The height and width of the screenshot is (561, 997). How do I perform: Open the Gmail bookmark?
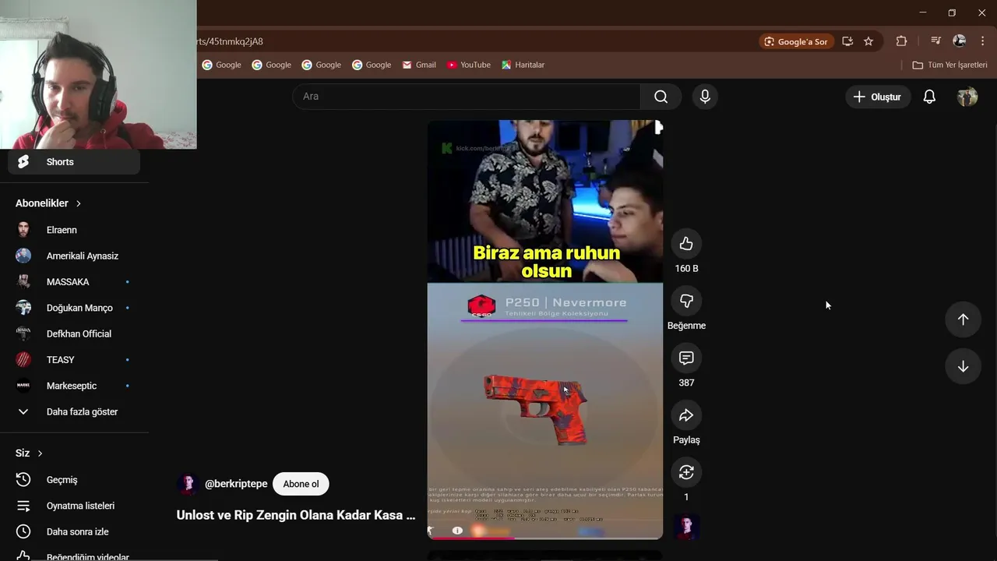[x=419, y=65]
